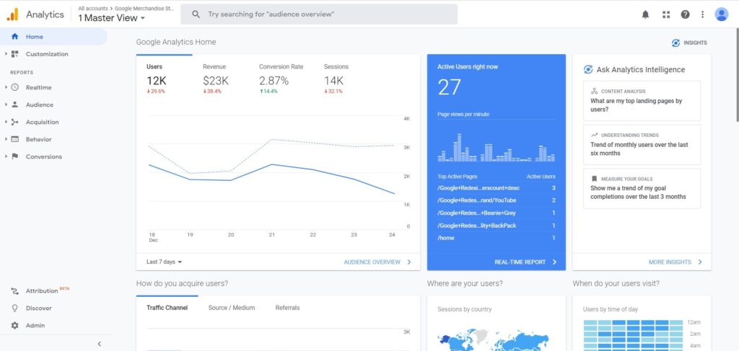Click the /Google+Redes...lity+BackPack page row
739x351 pixels.
tap(497, 226)
